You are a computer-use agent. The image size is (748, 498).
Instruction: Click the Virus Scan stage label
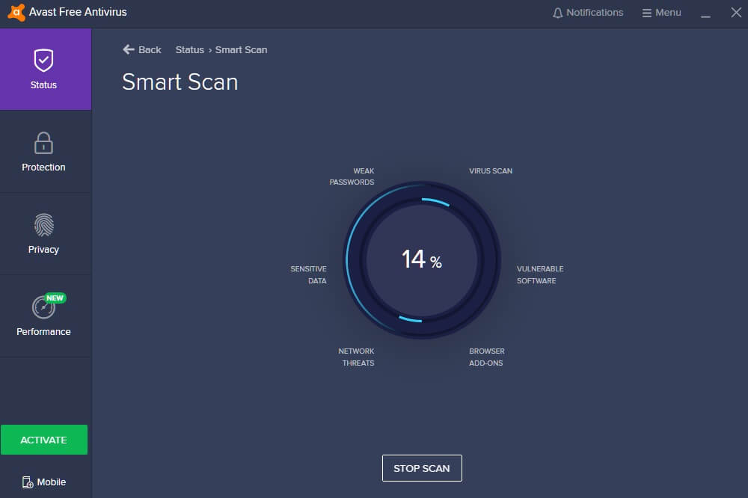tap(491, 170)
